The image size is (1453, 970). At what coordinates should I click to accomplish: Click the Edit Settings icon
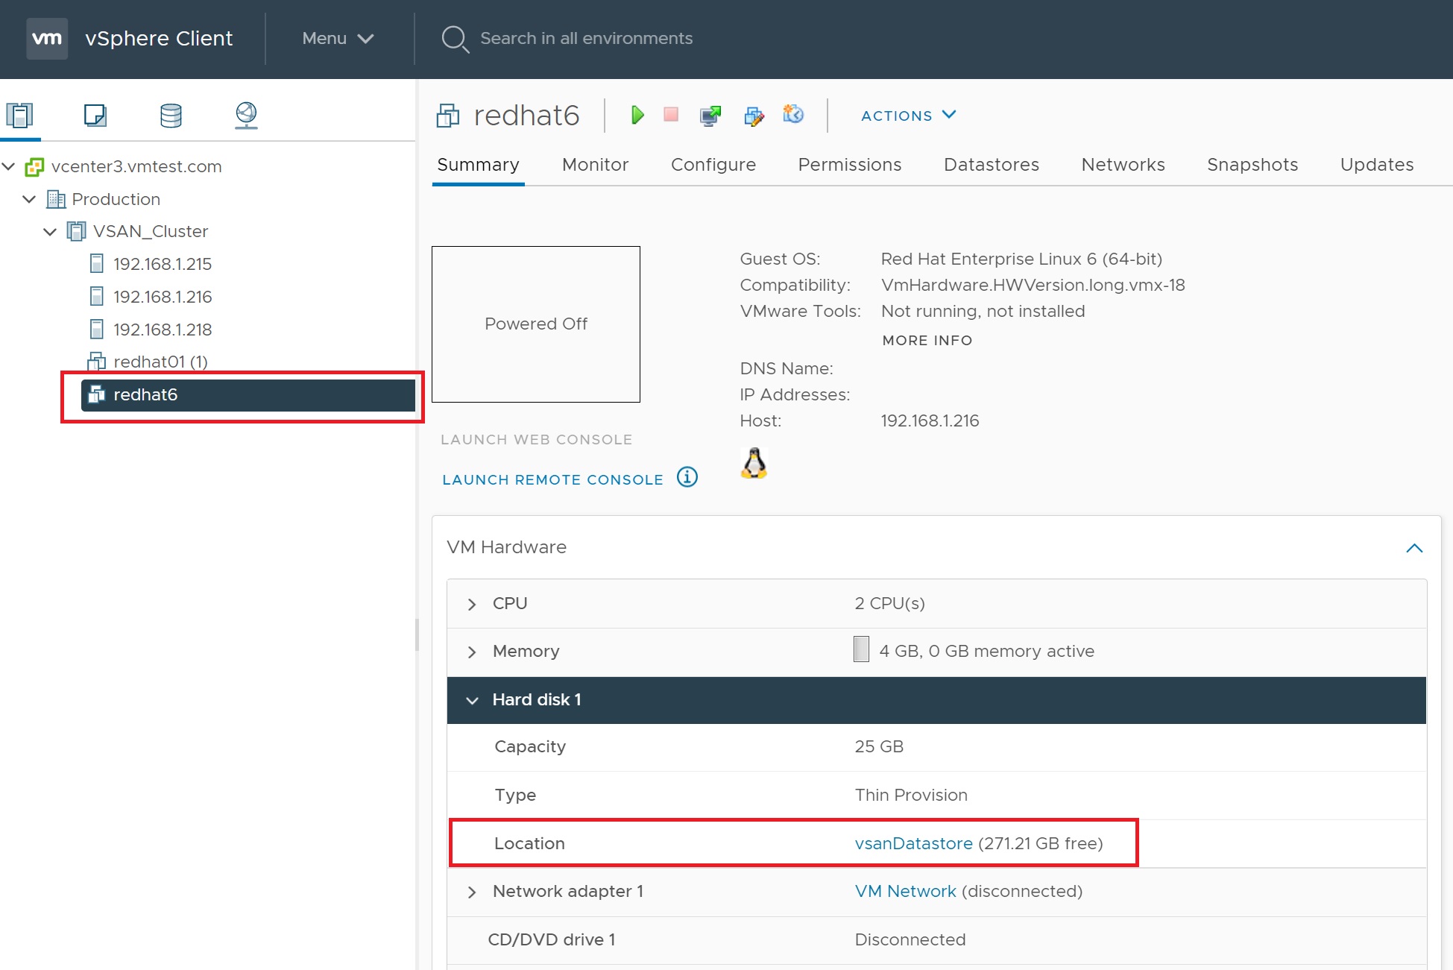coord(754,116)
